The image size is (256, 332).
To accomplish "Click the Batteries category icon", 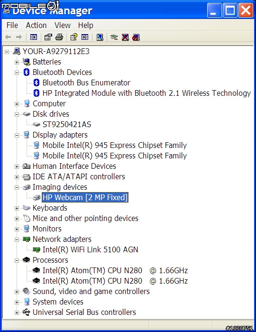I will [27, 62].
